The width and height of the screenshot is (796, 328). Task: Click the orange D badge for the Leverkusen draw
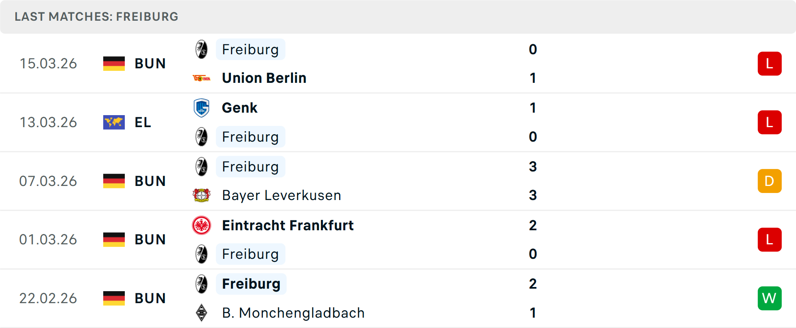769,181
